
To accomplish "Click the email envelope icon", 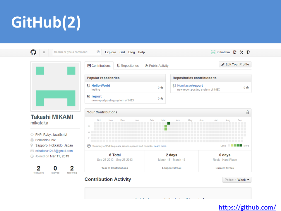I will point(32,151).
